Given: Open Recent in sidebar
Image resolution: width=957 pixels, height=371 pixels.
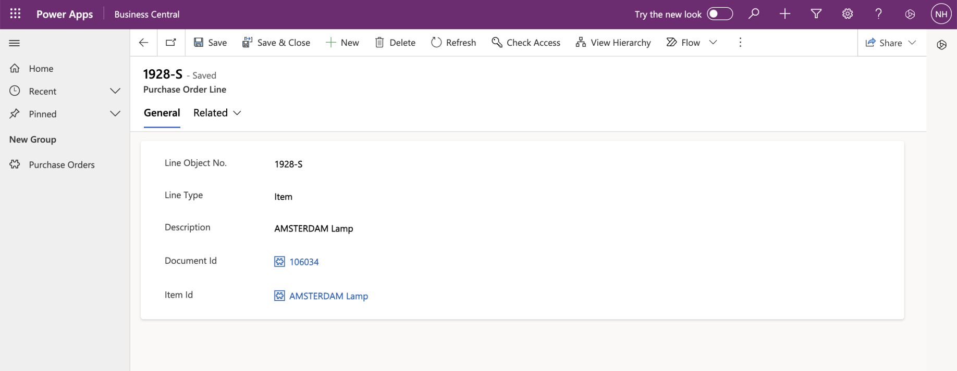Looking at the screenshot, I should [x=43, y=92].
